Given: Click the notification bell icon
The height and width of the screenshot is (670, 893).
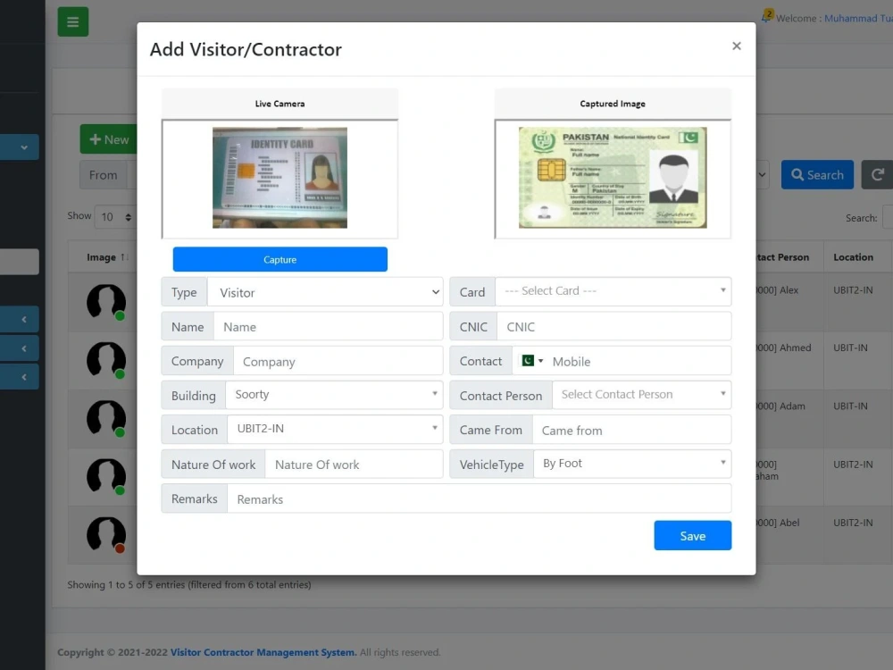Looking at the screenshot, I should click(768, 15).
